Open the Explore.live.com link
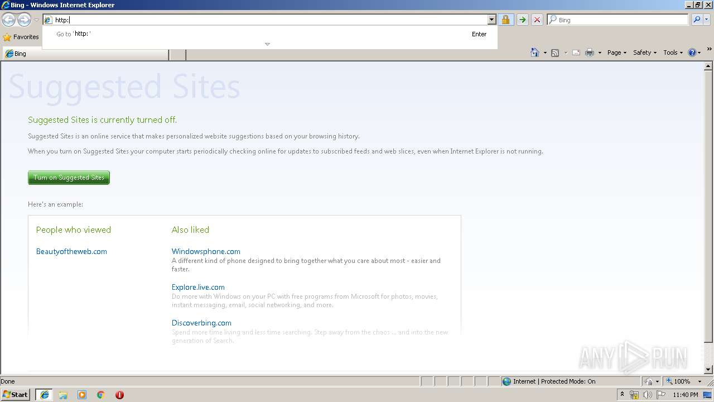Image resolution: width=714 pixels, height=402 pixels. click(198, 287)
